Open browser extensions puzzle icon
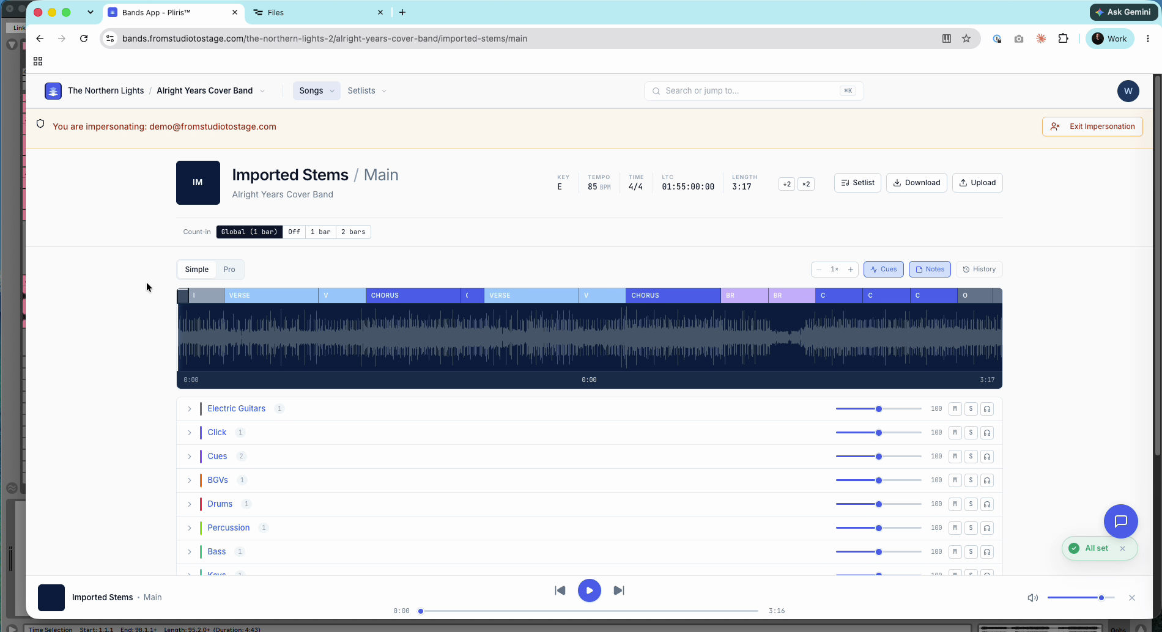 click(1063, 39)
